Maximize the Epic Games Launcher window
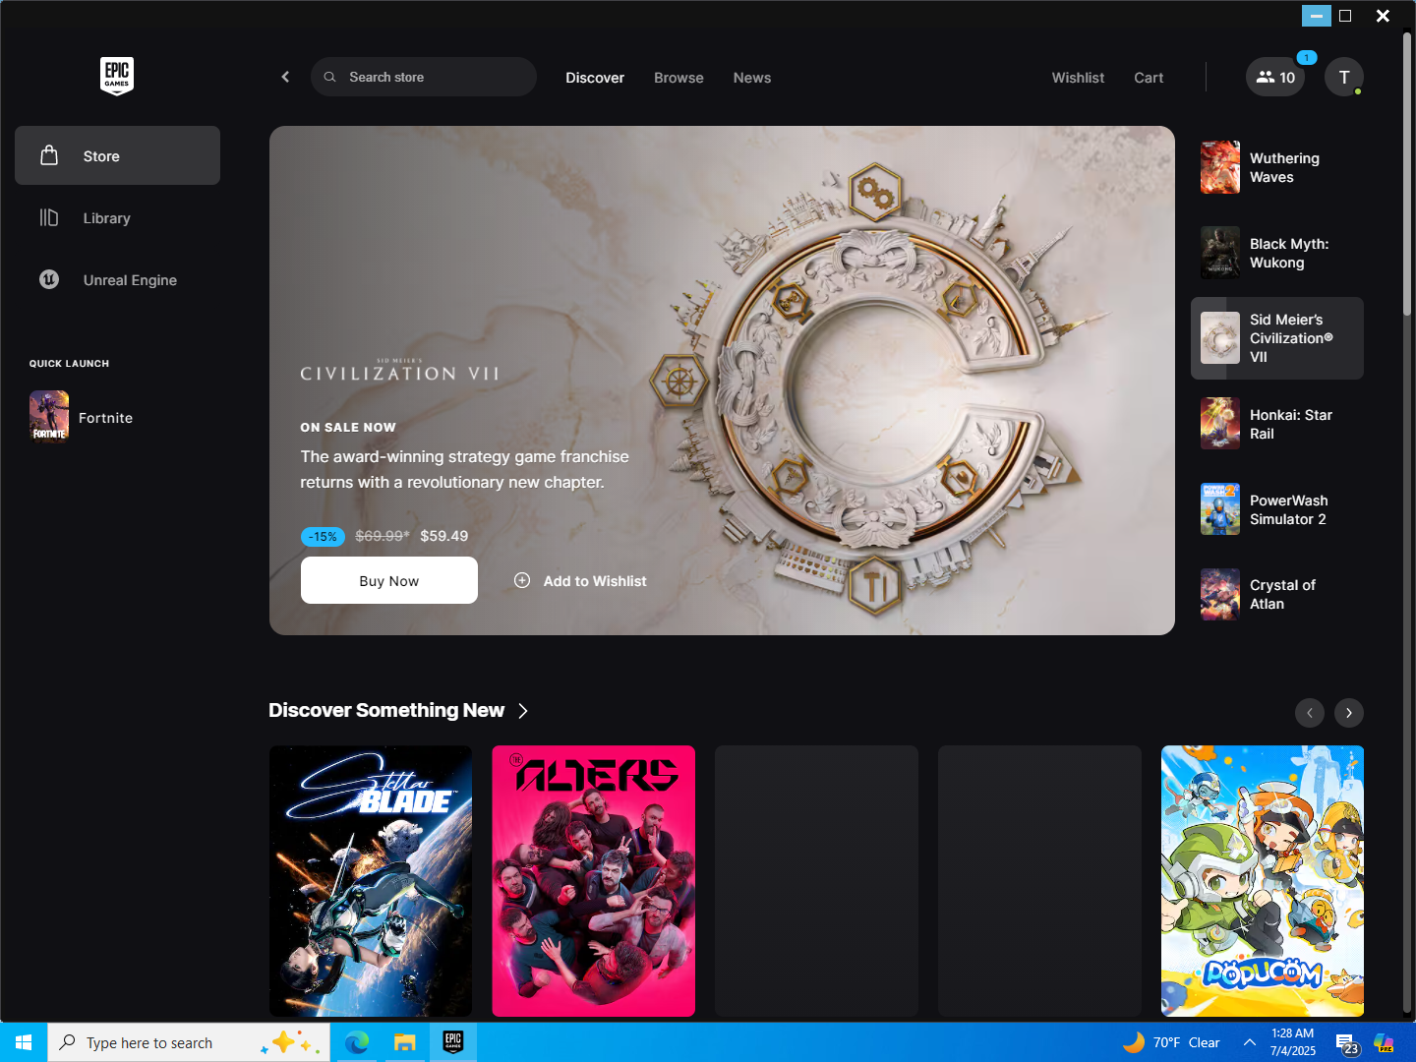This screenshot has width=1416, height=1062. click(x=1345, y=16)
